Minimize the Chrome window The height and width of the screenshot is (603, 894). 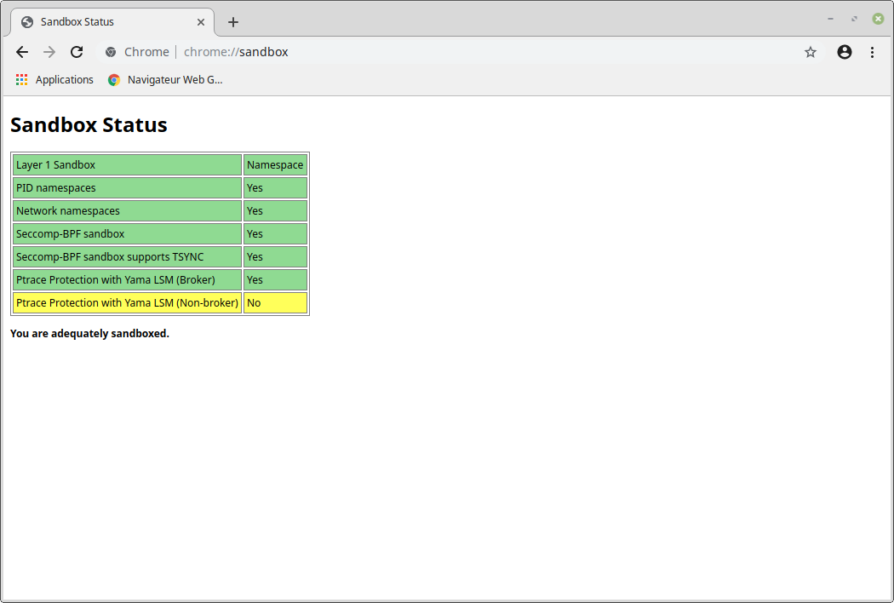[830, 18]
